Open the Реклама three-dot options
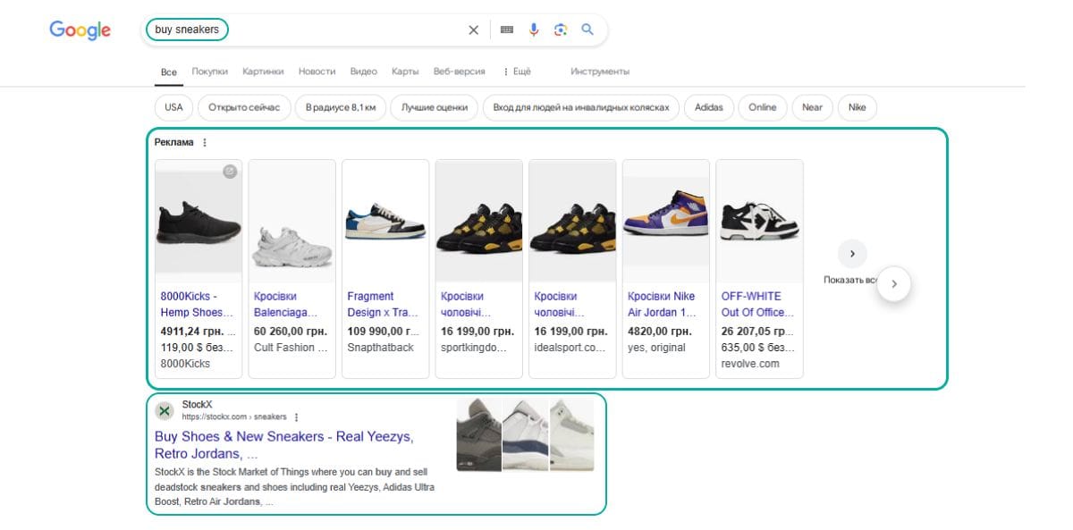The image size is (1073, 530). click(x=205, y=142)
